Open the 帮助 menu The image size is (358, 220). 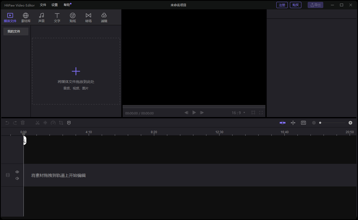pos(67,5)
